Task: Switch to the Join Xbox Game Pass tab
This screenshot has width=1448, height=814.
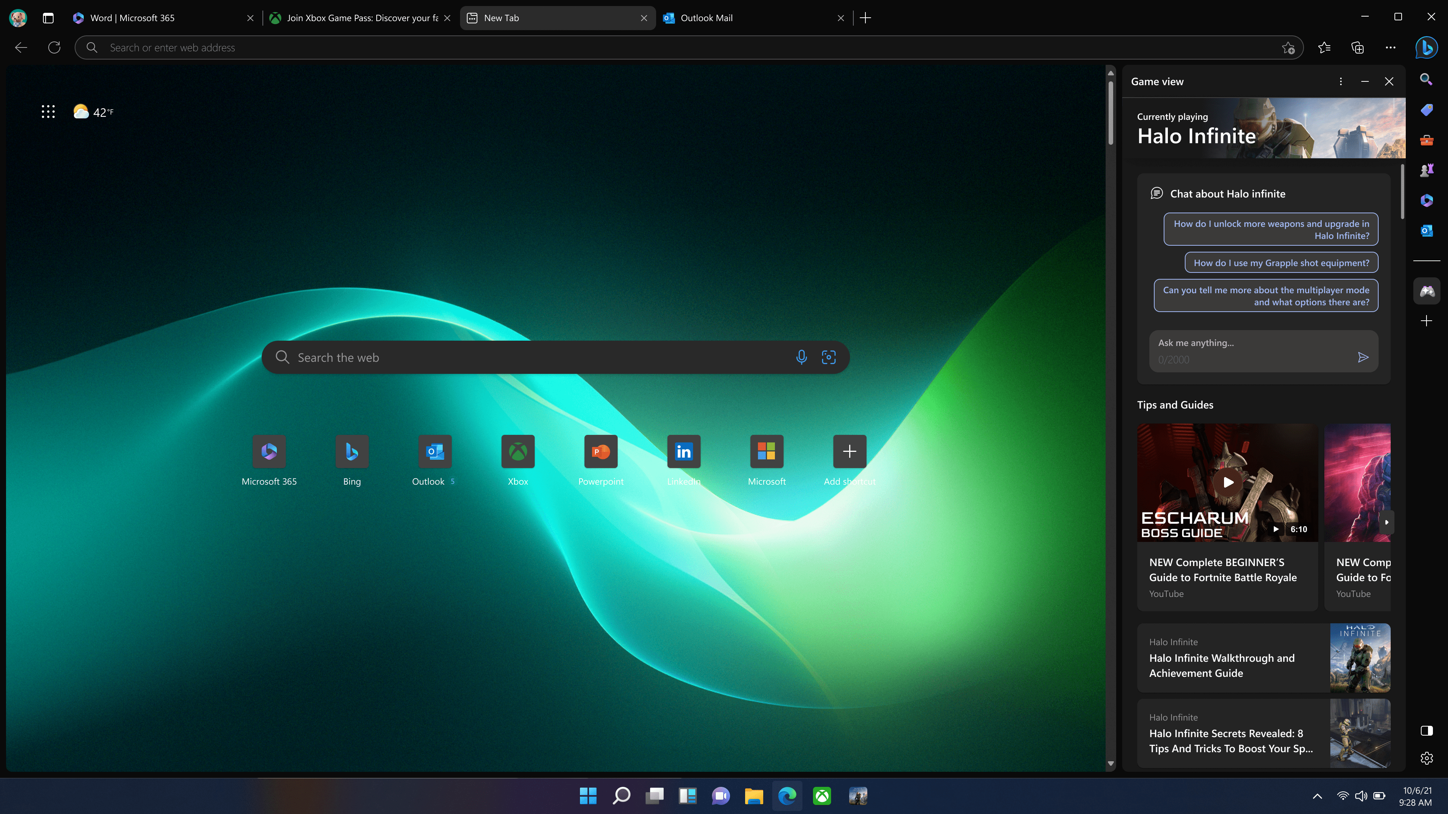Action: pyautogui.click(x=360, y=18)
